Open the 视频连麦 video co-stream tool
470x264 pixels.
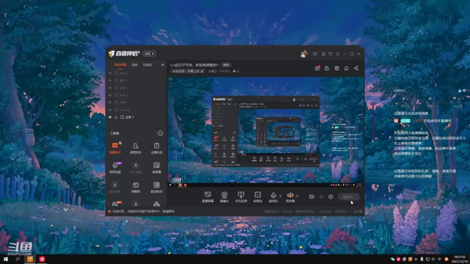pos(115,168)
